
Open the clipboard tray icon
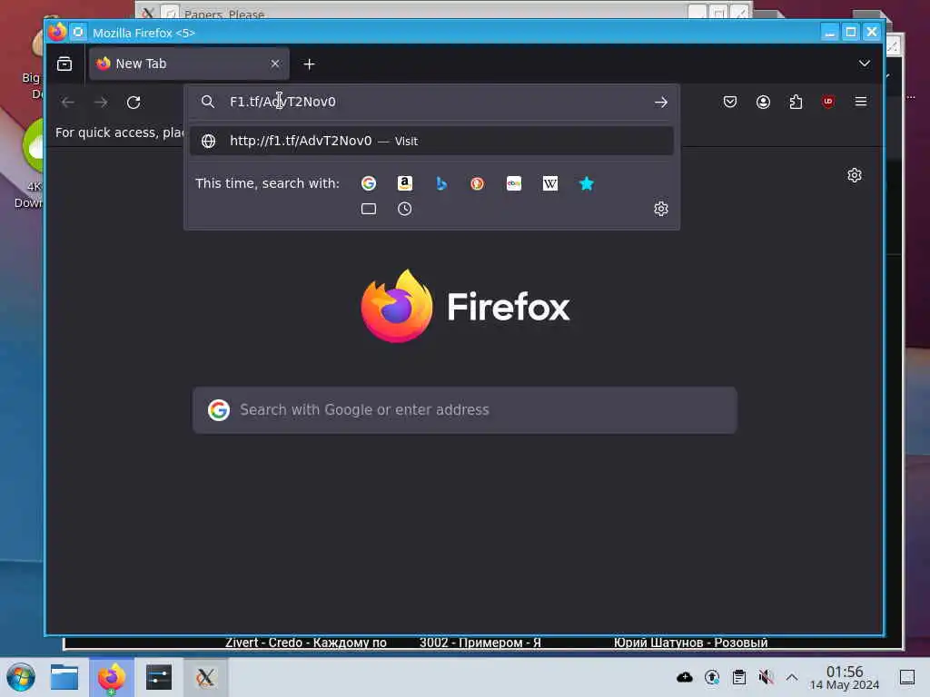point(739,677)
